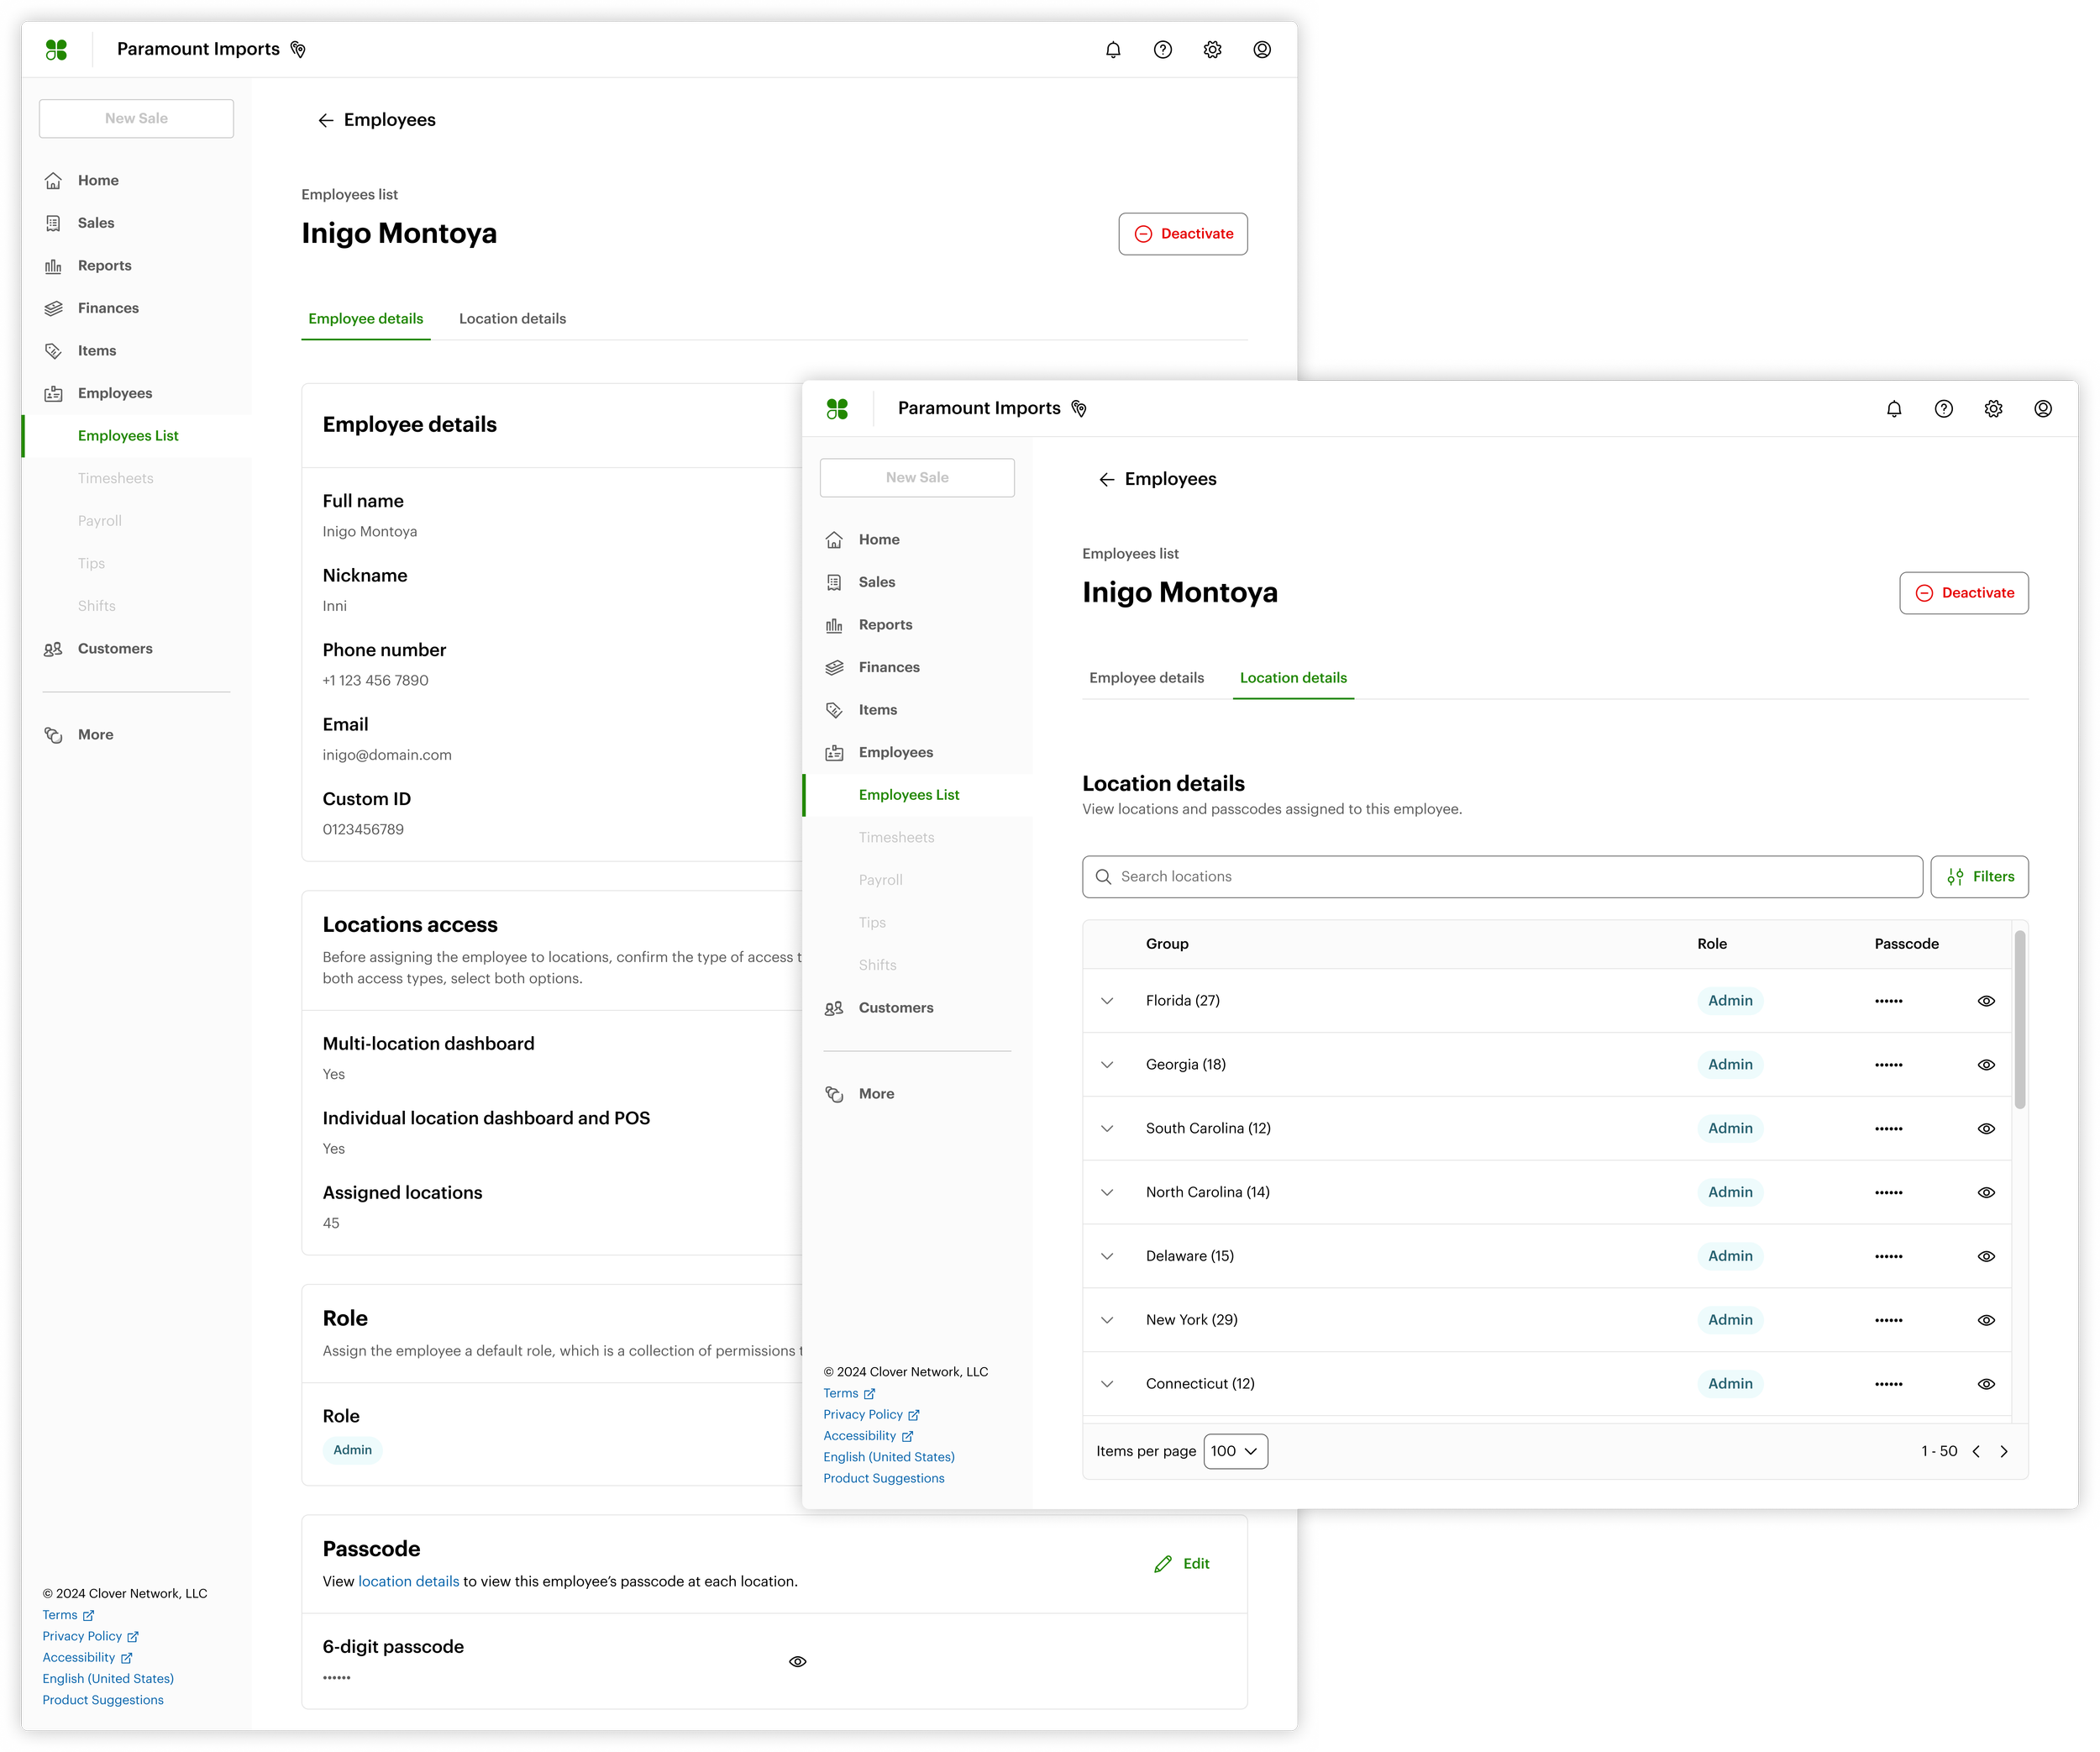This screenshot has height=1752, width=2100.
Task: Open settings gear in front window header
Action: tap(1993, 409)
